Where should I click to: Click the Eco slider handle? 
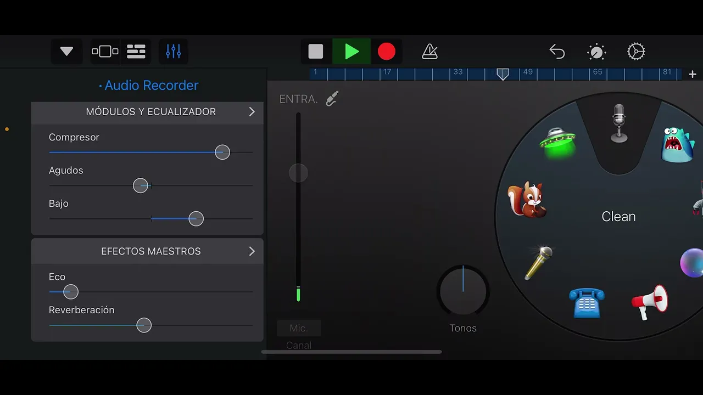[x=71, y=292]
